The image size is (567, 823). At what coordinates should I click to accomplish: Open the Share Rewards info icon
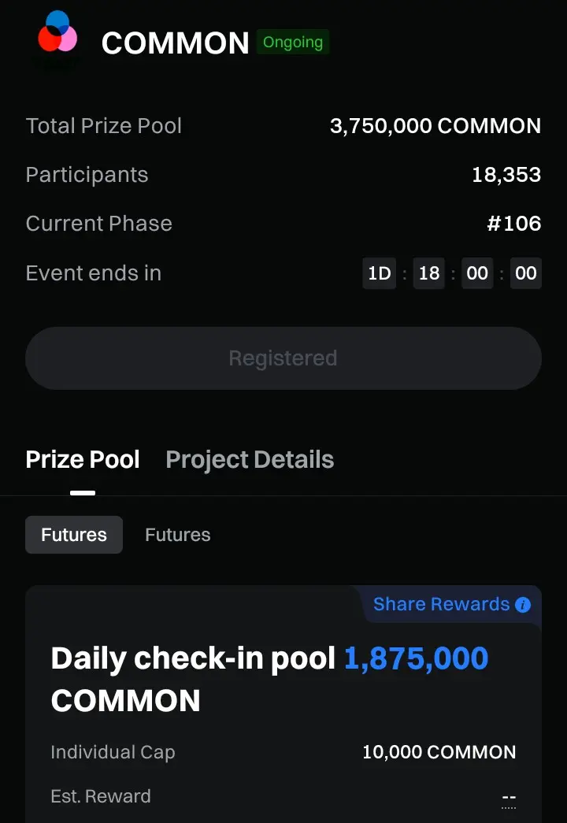tap(523, 605)
